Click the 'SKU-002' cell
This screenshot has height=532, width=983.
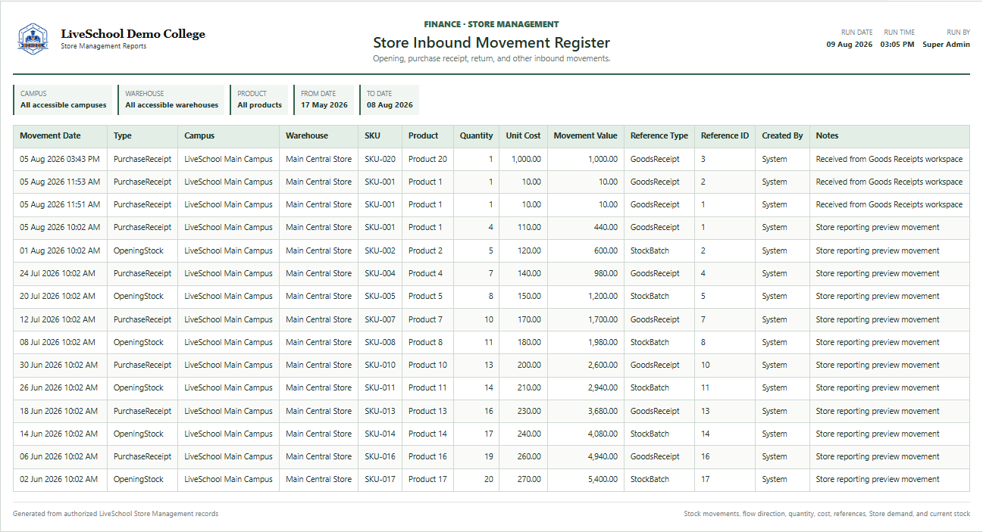point(380,251)
